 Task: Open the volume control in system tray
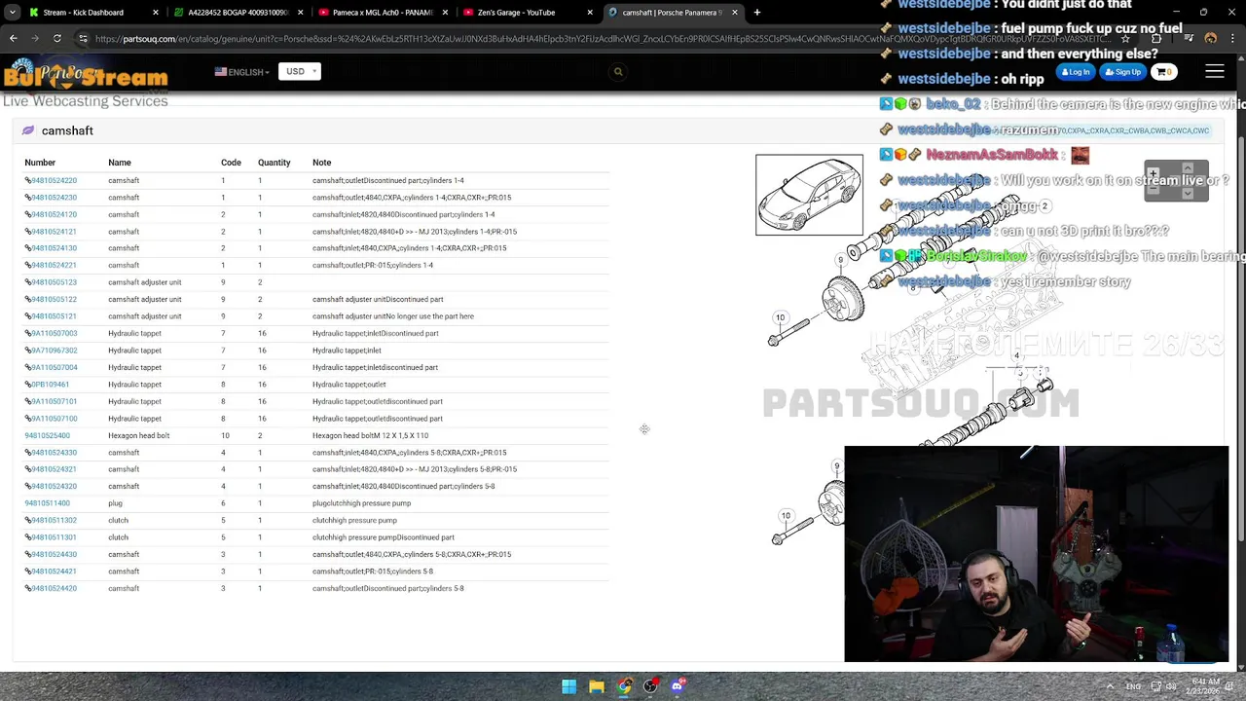click(x=1171, y=686)
